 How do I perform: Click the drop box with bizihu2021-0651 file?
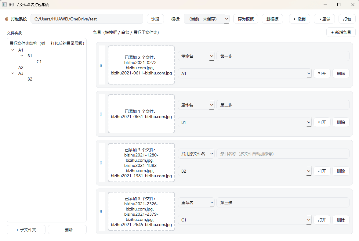(141, 114)
